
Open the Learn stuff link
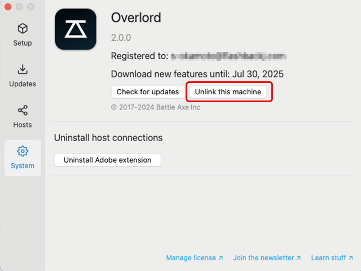coord(328,258)
